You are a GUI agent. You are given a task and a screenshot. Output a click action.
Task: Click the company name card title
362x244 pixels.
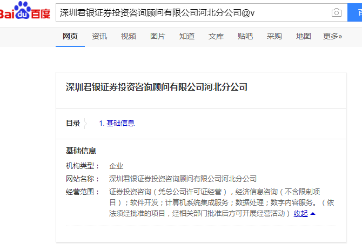pyautogui.click(x=157, y=87)
